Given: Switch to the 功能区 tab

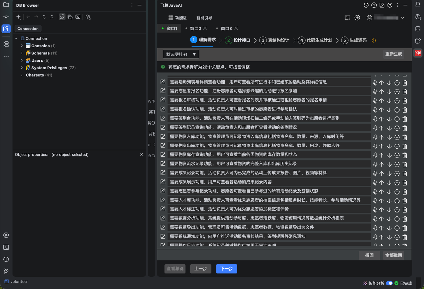Looking at the screenshot, I should click(178, 18).
